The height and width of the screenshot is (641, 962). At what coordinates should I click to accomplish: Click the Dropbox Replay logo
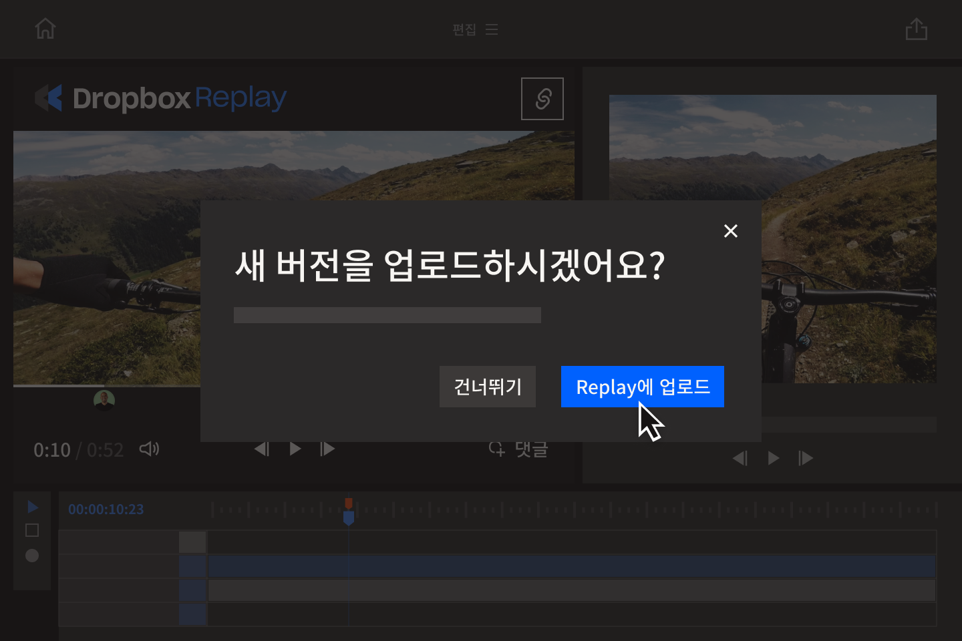160,98
